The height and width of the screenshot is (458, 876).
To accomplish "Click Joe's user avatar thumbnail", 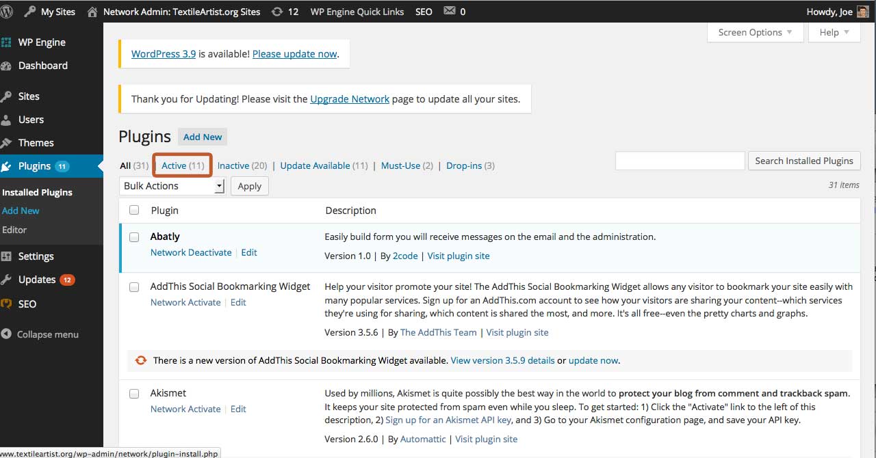I will [862, 12].
